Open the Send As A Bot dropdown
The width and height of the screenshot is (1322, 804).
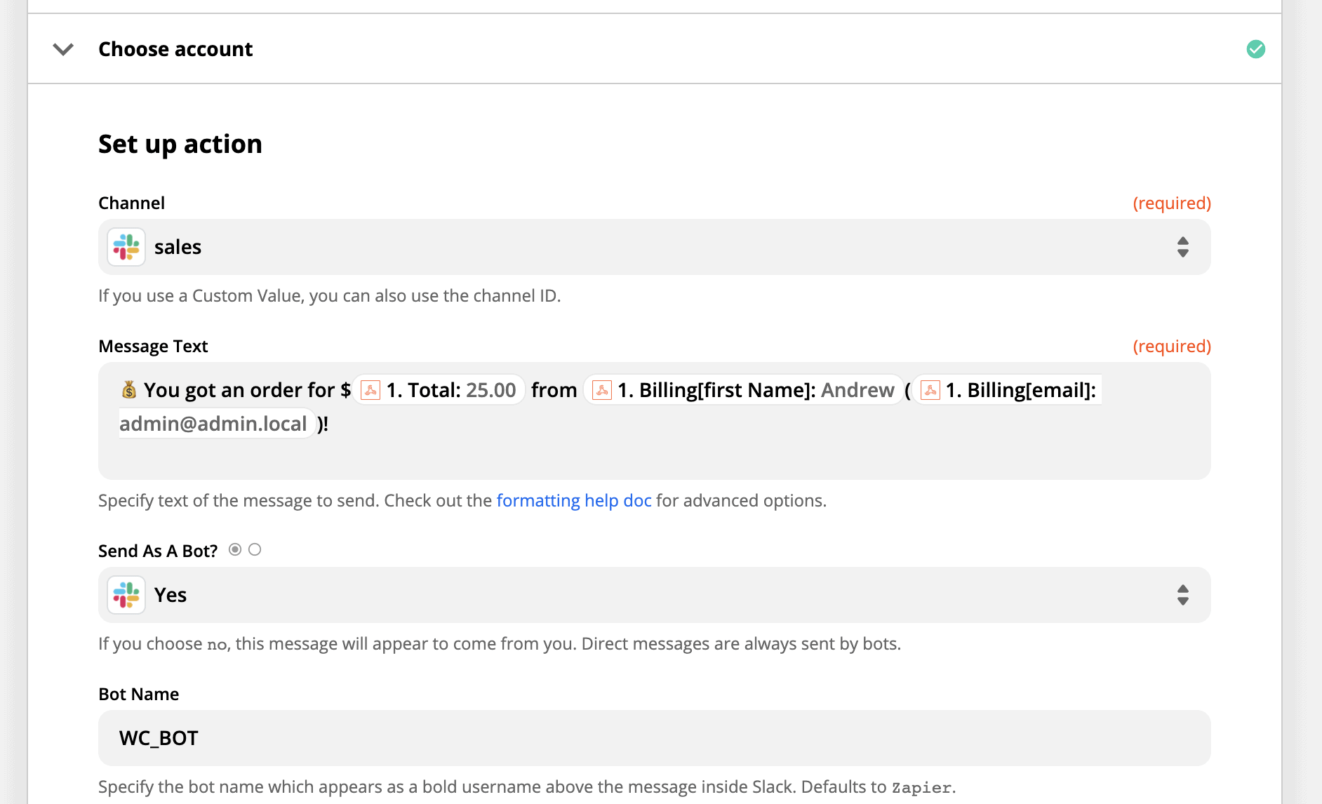pos(654,595)
